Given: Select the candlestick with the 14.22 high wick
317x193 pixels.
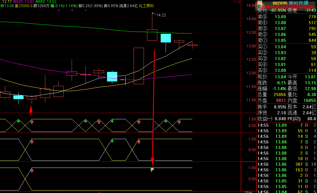Looking at the screenshot, I should [152, 35].
